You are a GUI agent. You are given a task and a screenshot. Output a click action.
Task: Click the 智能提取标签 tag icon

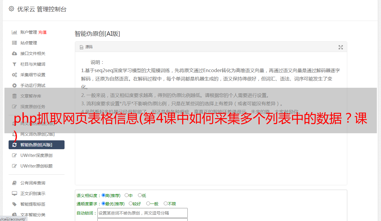point(14,204)
